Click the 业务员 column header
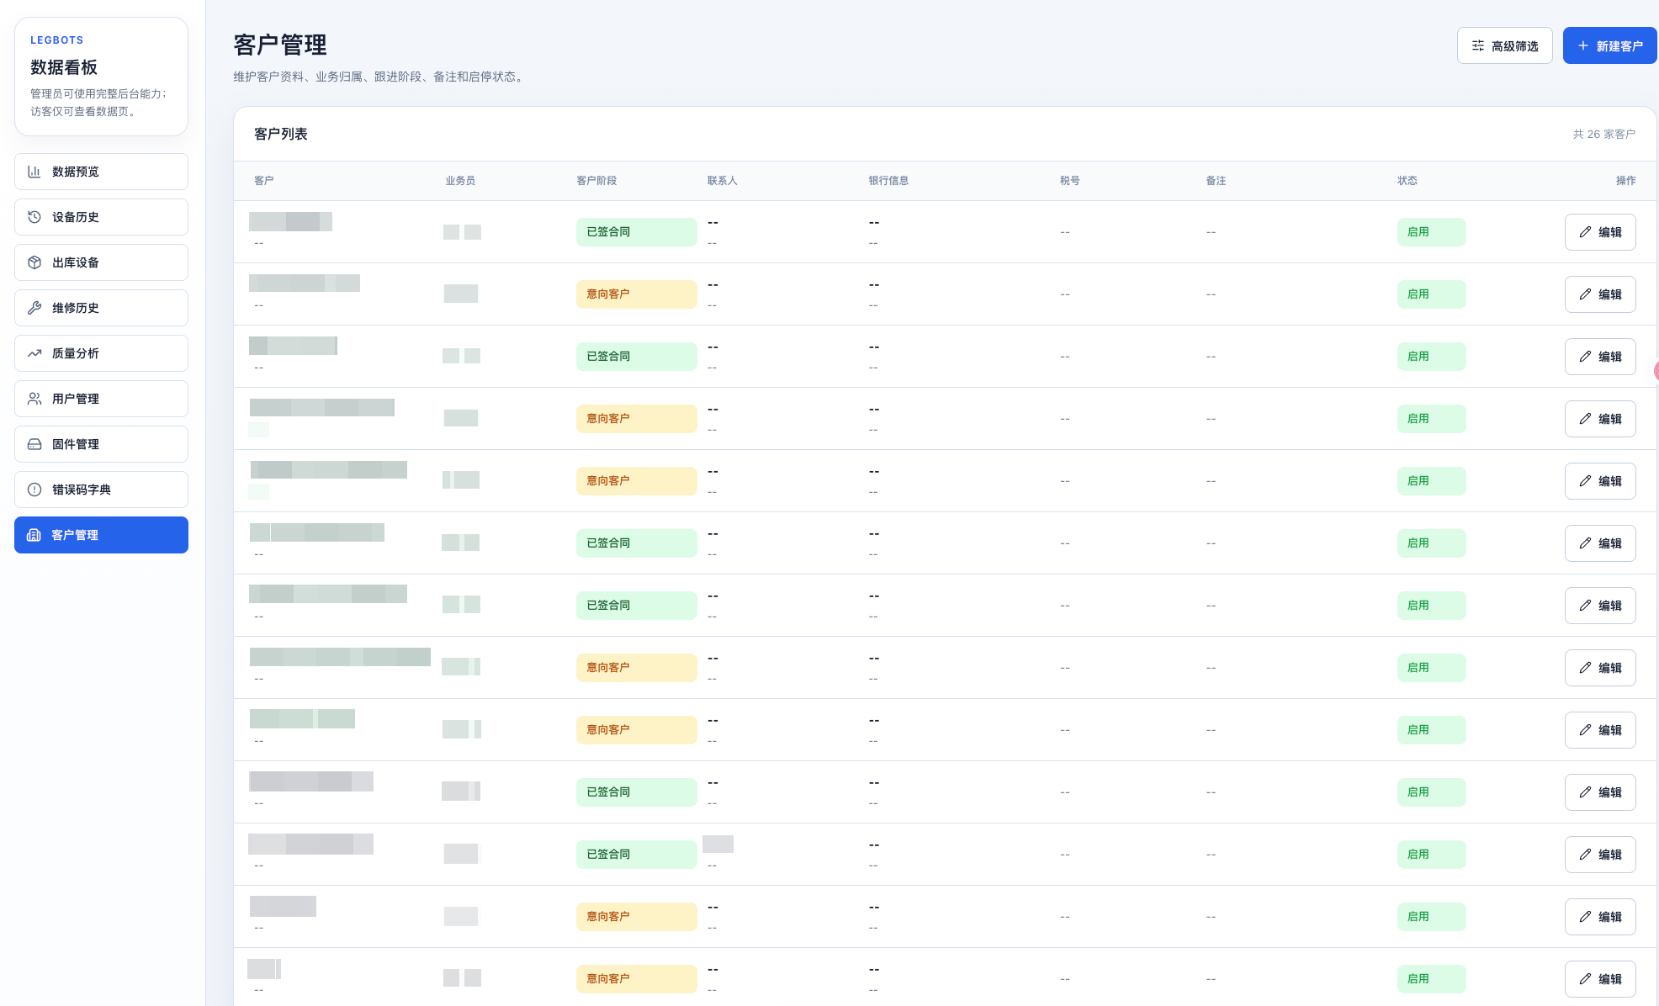The height and width of the screenshot is (1006, 1659). click(460, 181)
